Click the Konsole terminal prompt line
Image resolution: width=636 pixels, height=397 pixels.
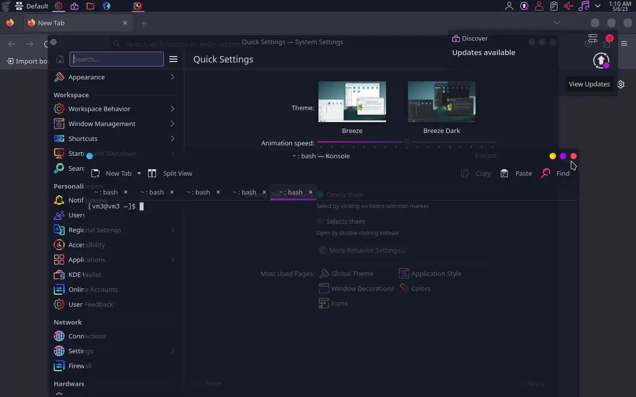tap(116, 206)
